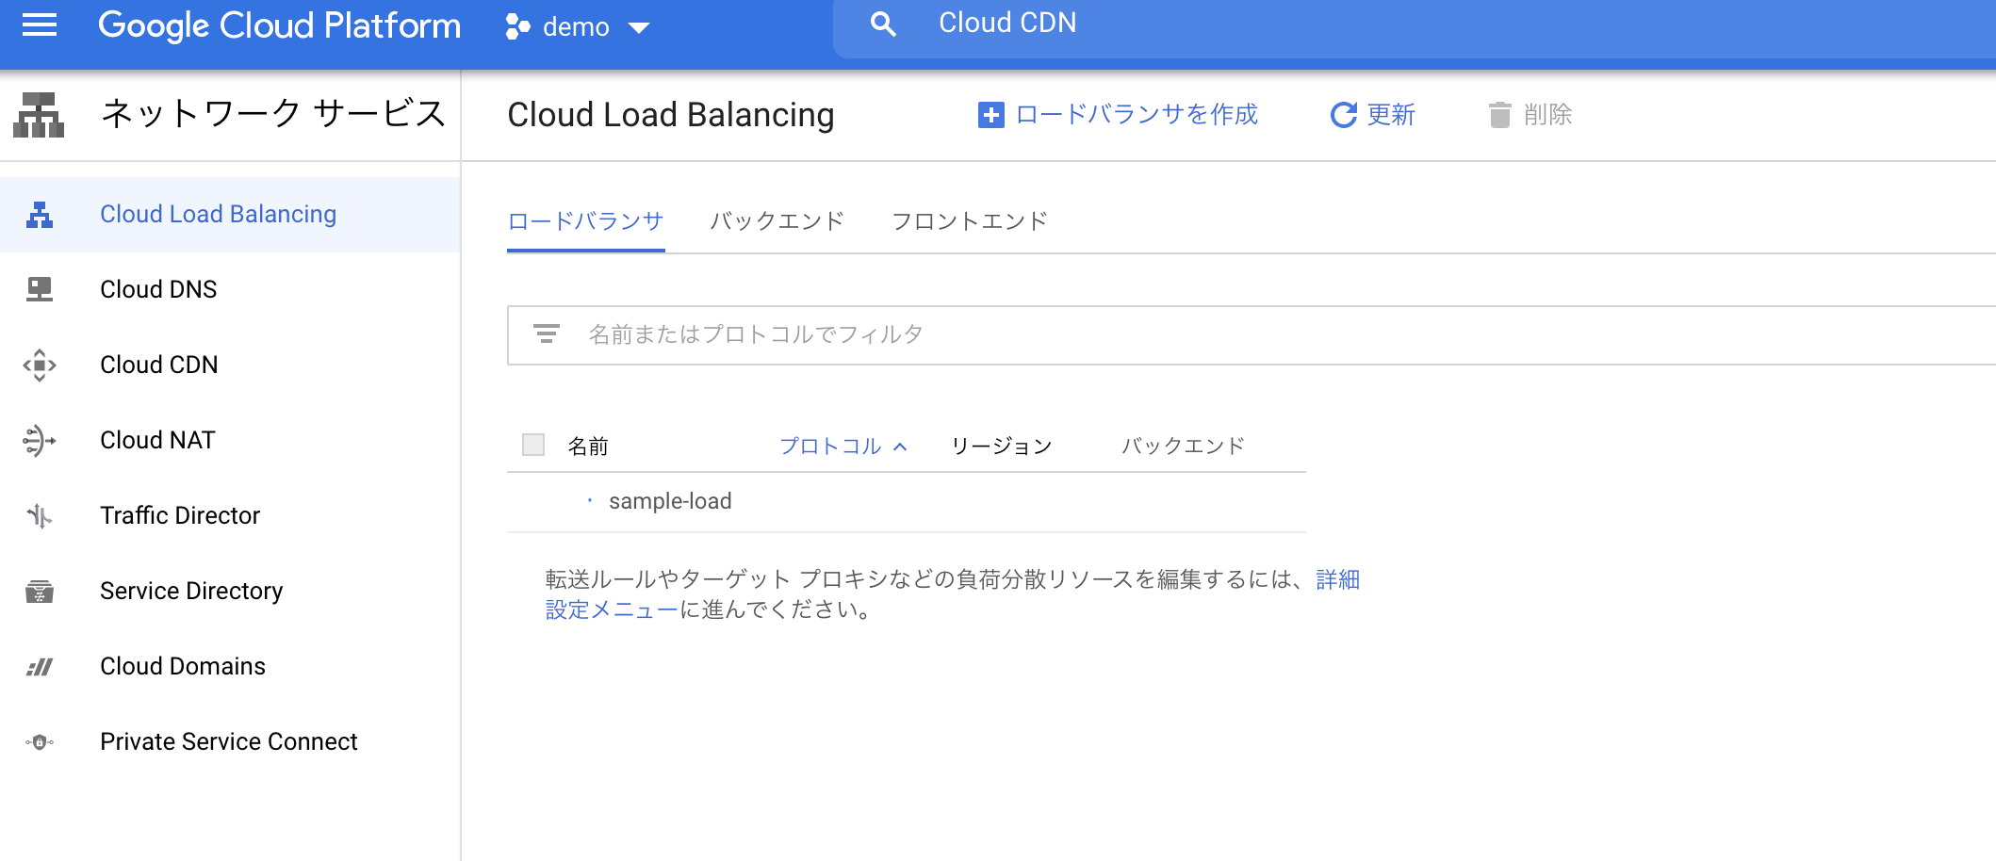Screen dimensions: 1996x861
Task: Click the Cloud Load Balancing sidebar icon
Action: click(x=40, y=215)
